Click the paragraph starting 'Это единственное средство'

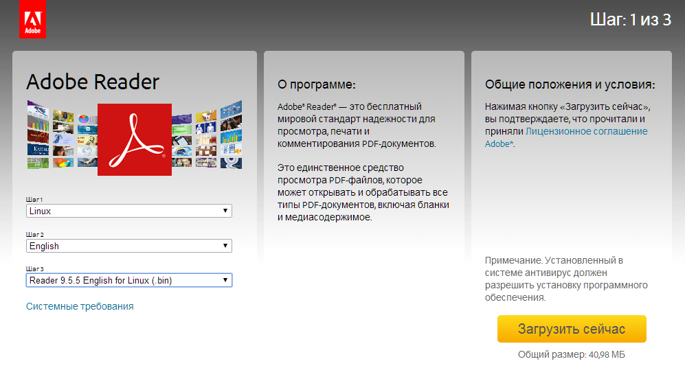pos(363,192)
